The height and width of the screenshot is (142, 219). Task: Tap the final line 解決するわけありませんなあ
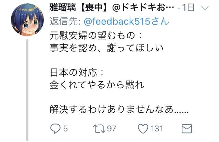point(119,109)
